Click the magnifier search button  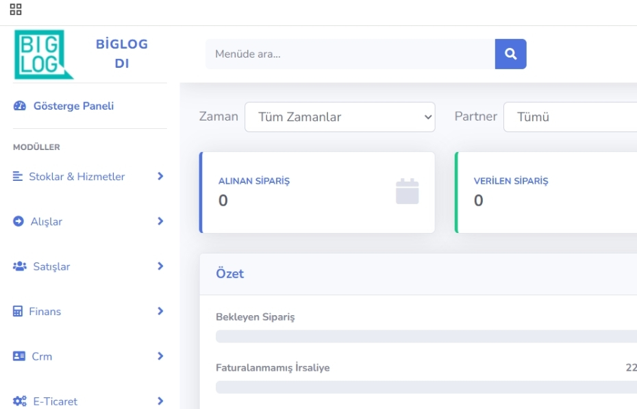(x=510, y=54)
